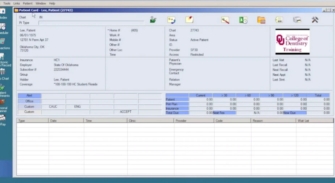Screen dimensions: 335x183
Task: Sort appointments by Time column header
Action: [x=105, y=120]
